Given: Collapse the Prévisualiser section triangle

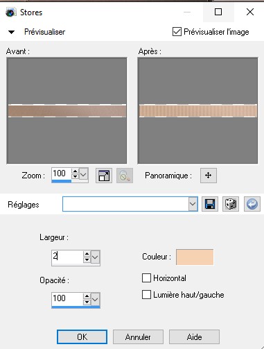Looking at the screenshot, I should pyautogui.click(x=11, y=32).
